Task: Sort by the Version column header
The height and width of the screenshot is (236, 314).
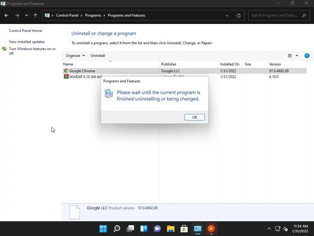Action: coord(287,64)
